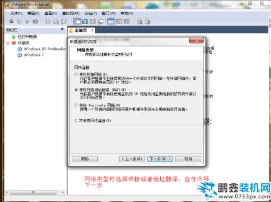Click the 取消 cancel button

pyautogui.click(x=188, y=159)
